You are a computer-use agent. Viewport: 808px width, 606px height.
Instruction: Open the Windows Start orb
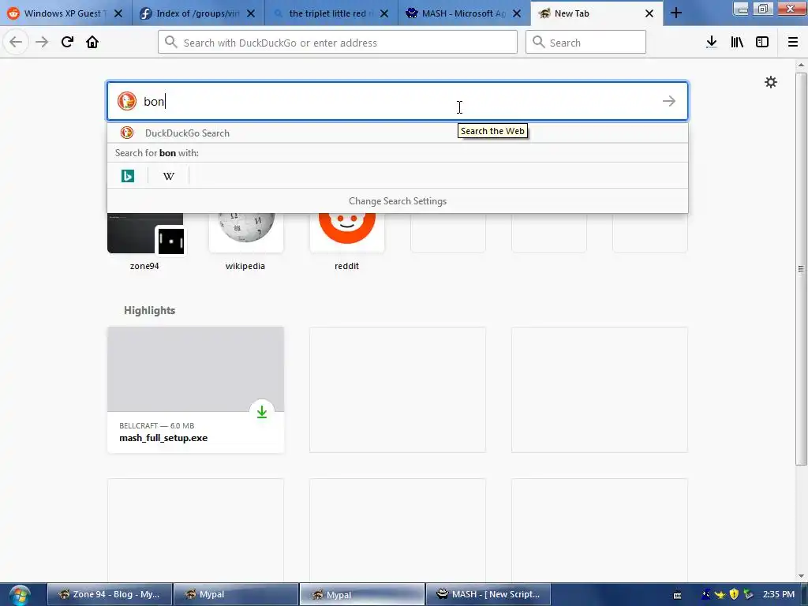(x=20, y=595)
